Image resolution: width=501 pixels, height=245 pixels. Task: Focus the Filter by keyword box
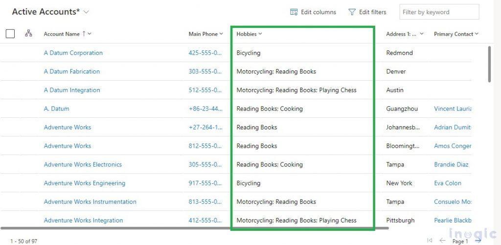[439, 12]
